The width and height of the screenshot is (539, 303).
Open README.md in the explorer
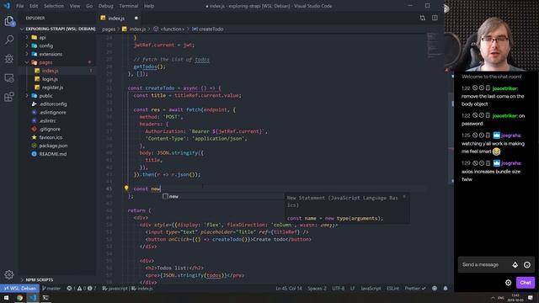click(x=52, y=154)
